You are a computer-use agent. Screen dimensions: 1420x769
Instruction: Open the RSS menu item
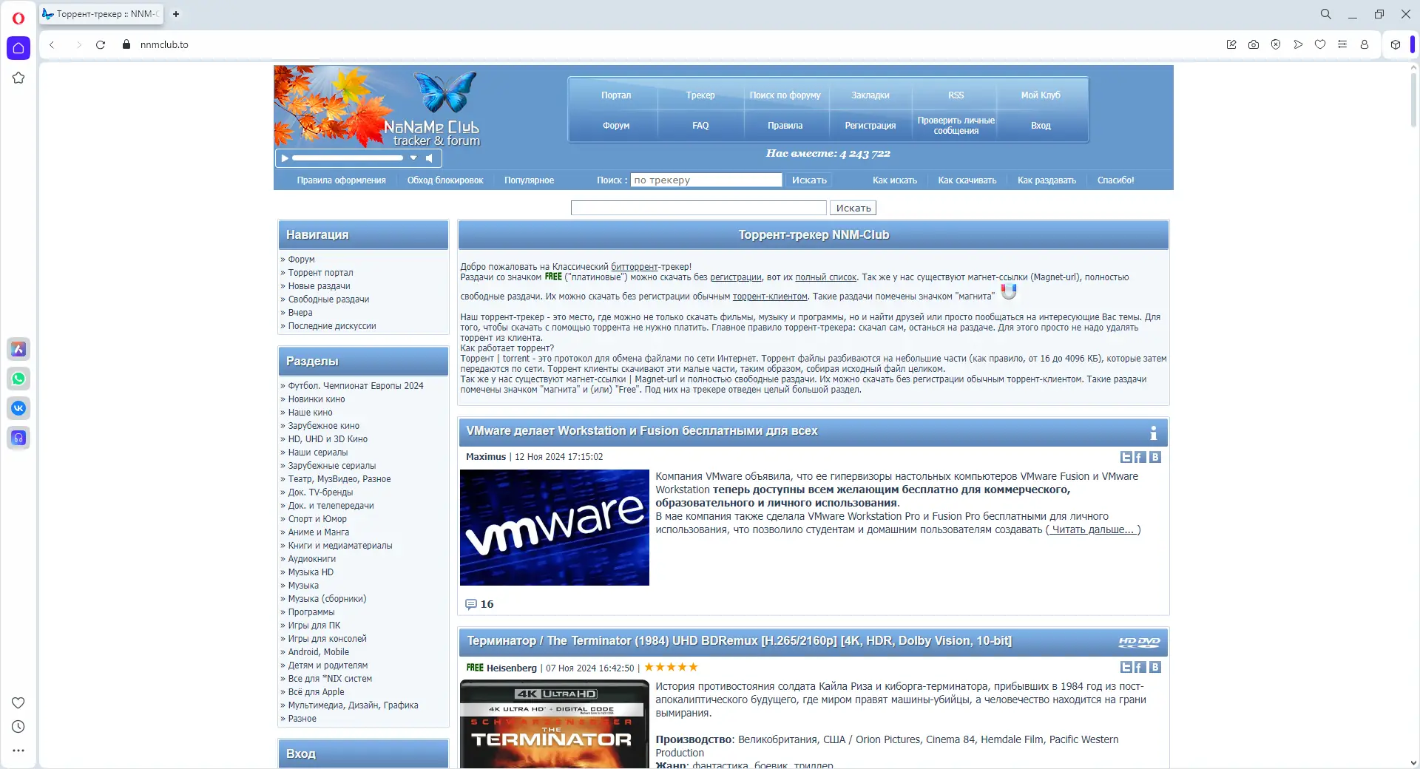tap(956, 95)
